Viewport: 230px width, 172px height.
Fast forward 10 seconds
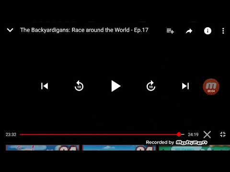tap(151, 86)
